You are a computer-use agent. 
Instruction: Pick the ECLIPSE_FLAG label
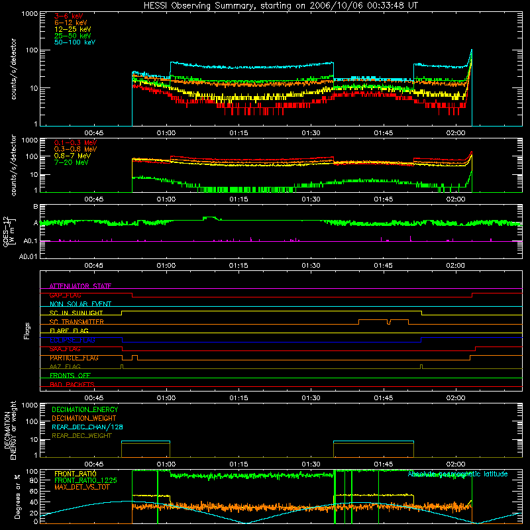coord(72,340)
